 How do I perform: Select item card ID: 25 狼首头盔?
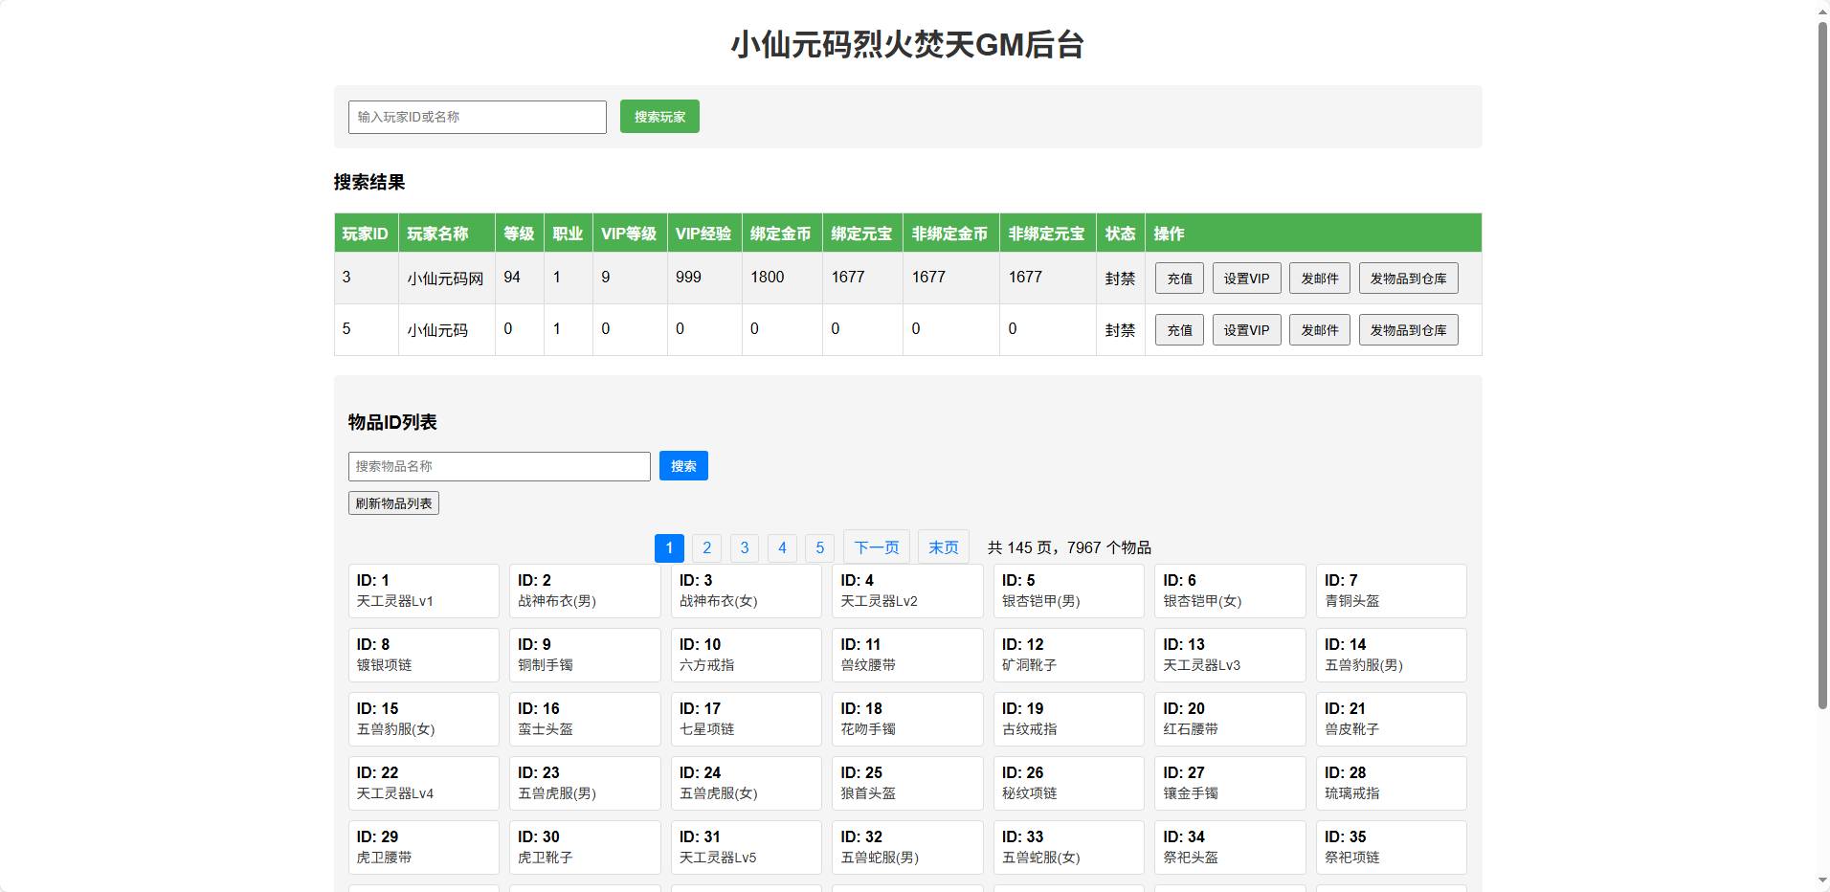coord(907,783)
